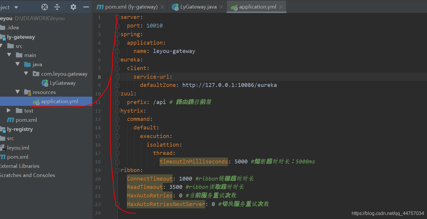
Task: Open the Project view dropdown arrow
Action: tap(16, 7)
